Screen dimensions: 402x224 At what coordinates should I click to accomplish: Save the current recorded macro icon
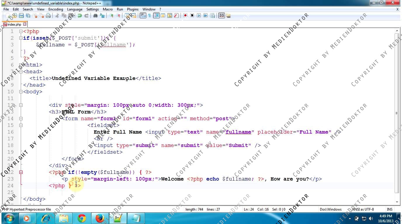point(212,15)
